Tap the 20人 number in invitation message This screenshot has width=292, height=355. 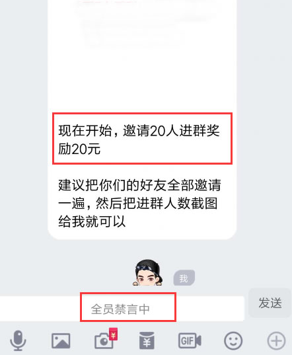pos(164,131)
